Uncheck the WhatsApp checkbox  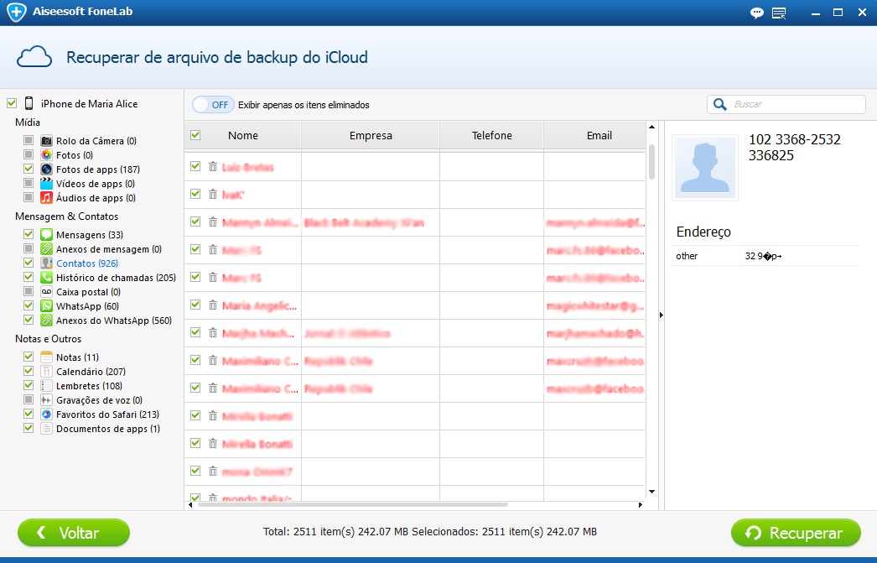tap(29, 305)
